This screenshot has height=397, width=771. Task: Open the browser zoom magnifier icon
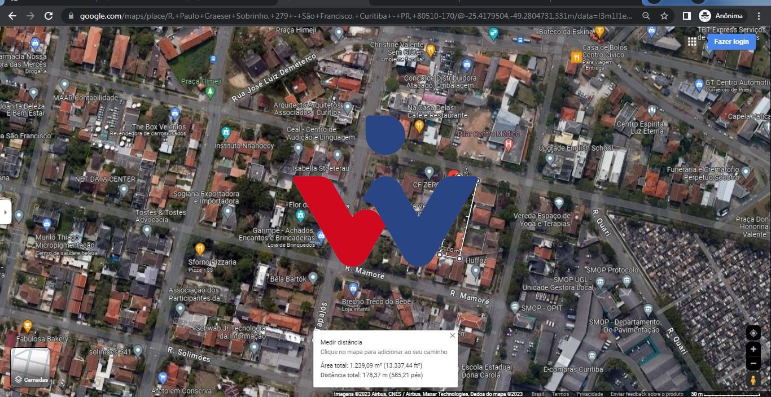coord(646,16)
